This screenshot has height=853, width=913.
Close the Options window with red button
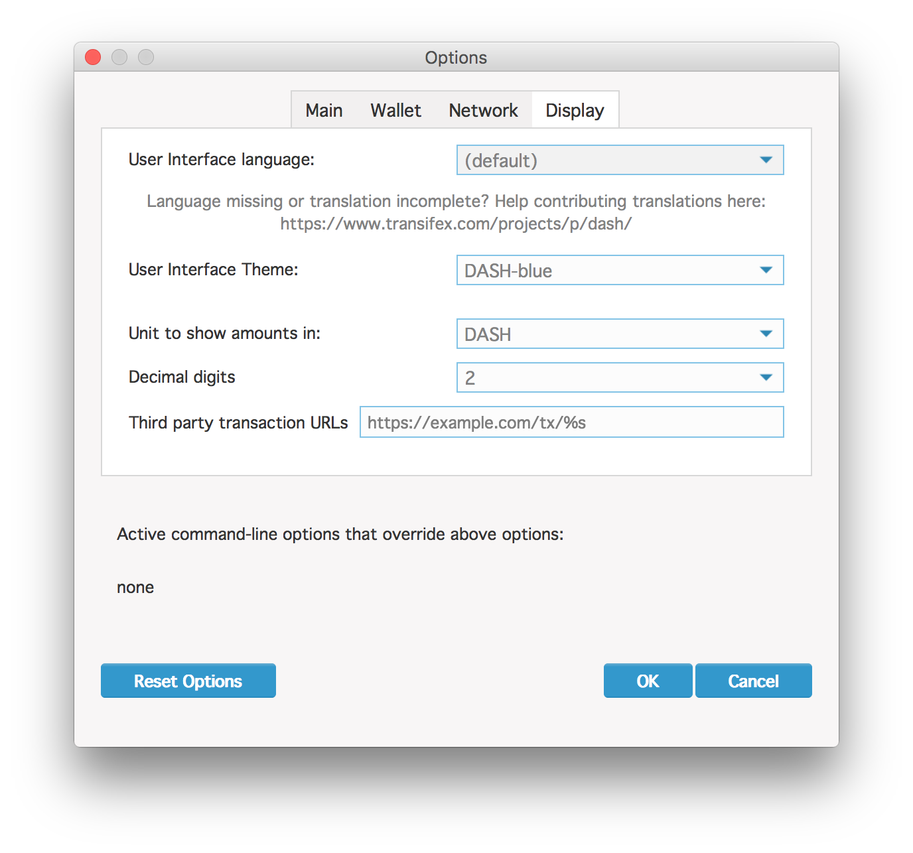click(93, 57)
